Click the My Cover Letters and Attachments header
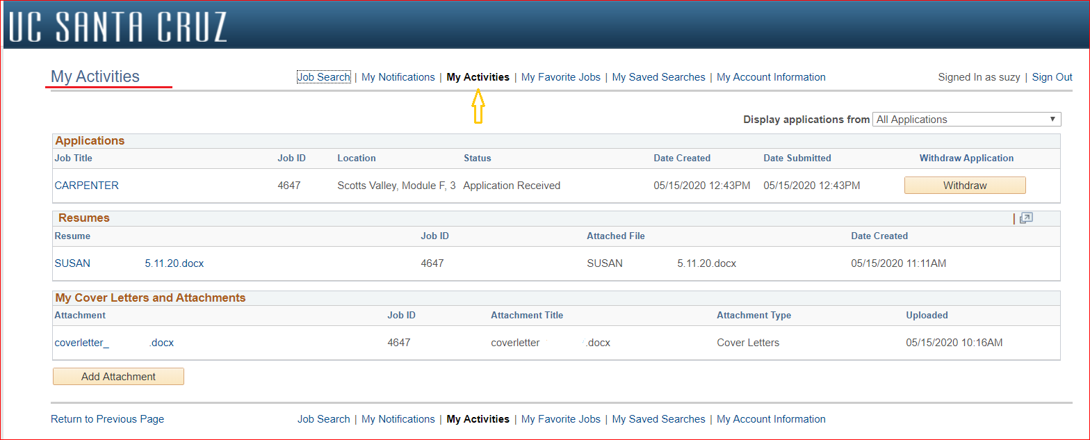The width and height of the screenshot is (1090, 440). [151, 298]
